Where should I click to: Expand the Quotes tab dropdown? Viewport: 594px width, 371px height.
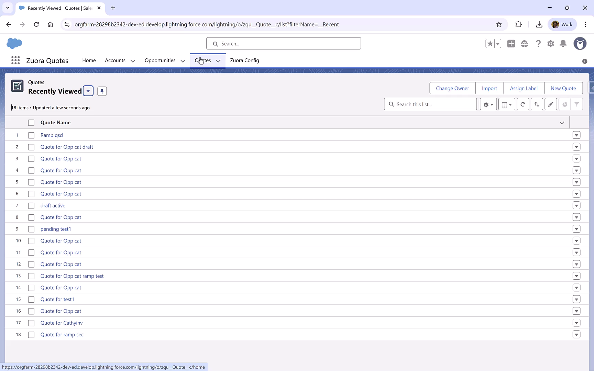tap(218, 60)
